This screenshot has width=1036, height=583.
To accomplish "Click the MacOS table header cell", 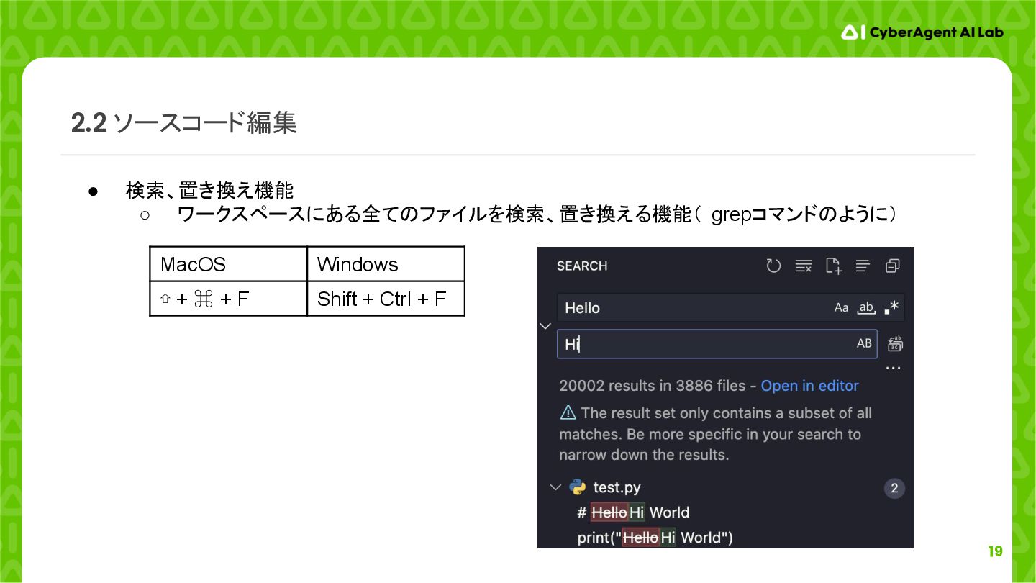I will point(229,264).
